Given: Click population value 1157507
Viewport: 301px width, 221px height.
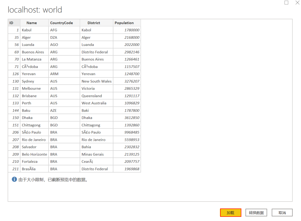Looking at the screenshot, I should pyautogui.click(x=127, y=67).
